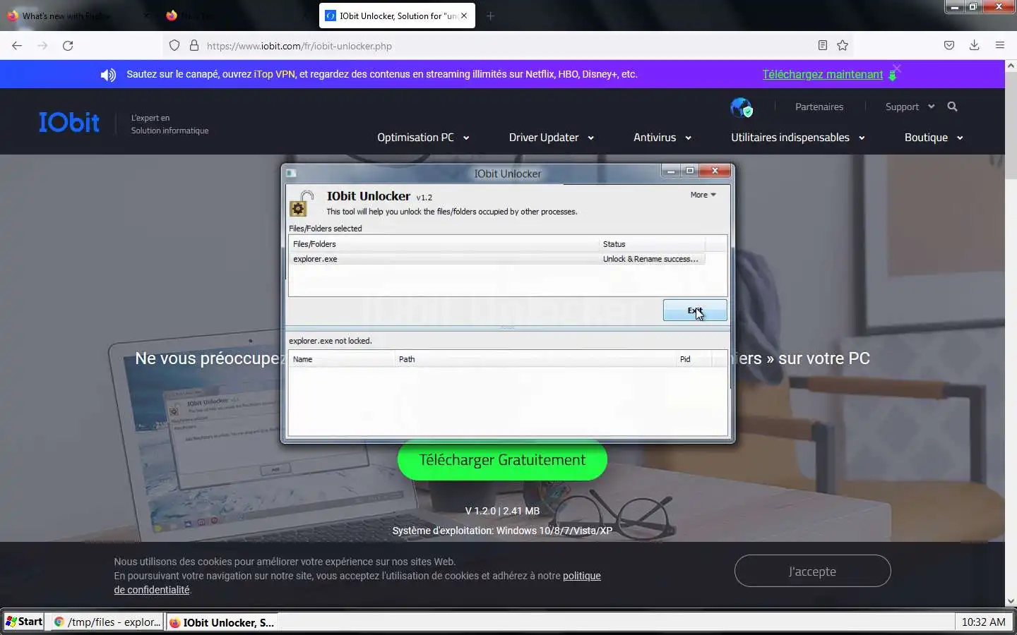The image size is (1017, 635).
Task: Open a new tab with the plus icon
Action: [x=491, y=16]
